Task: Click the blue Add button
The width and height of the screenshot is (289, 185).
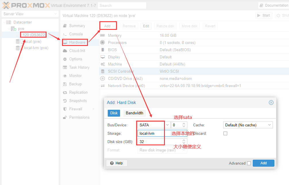Action: pyautogui.click(x=263, y=163)
